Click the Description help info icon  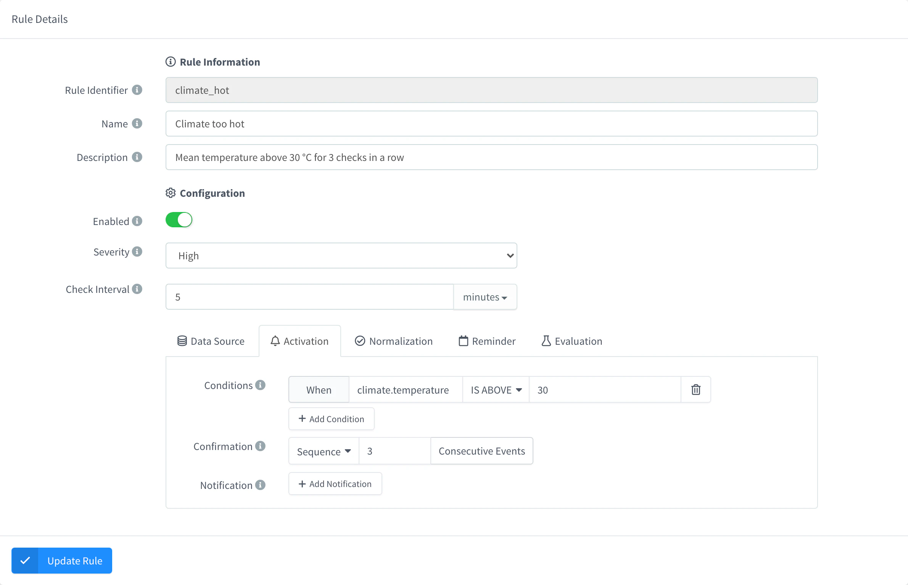click(137, 157)
